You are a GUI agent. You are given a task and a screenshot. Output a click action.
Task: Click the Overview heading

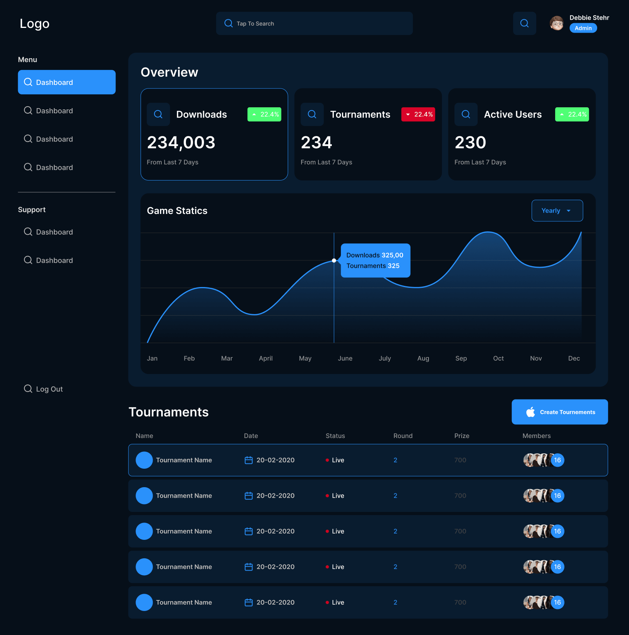pyautogui.click(x=169, y=72)
